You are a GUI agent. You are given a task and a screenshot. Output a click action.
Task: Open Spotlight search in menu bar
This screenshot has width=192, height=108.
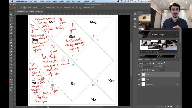(128, 1)
